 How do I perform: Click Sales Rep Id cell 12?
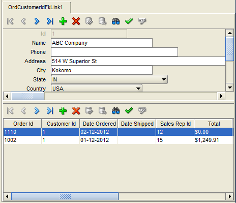[x=175, y=132]
